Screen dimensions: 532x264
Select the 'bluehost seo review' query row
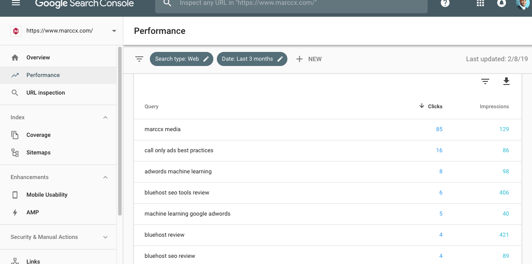(327, 255)
